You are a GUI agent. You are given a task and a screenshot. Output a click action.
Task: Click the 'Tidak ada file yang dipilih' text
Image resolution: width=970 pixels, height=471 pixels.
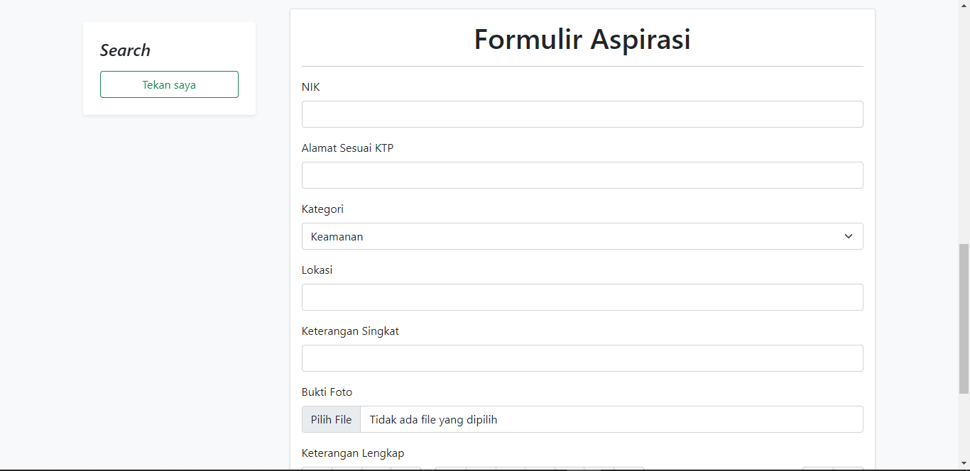433,419
